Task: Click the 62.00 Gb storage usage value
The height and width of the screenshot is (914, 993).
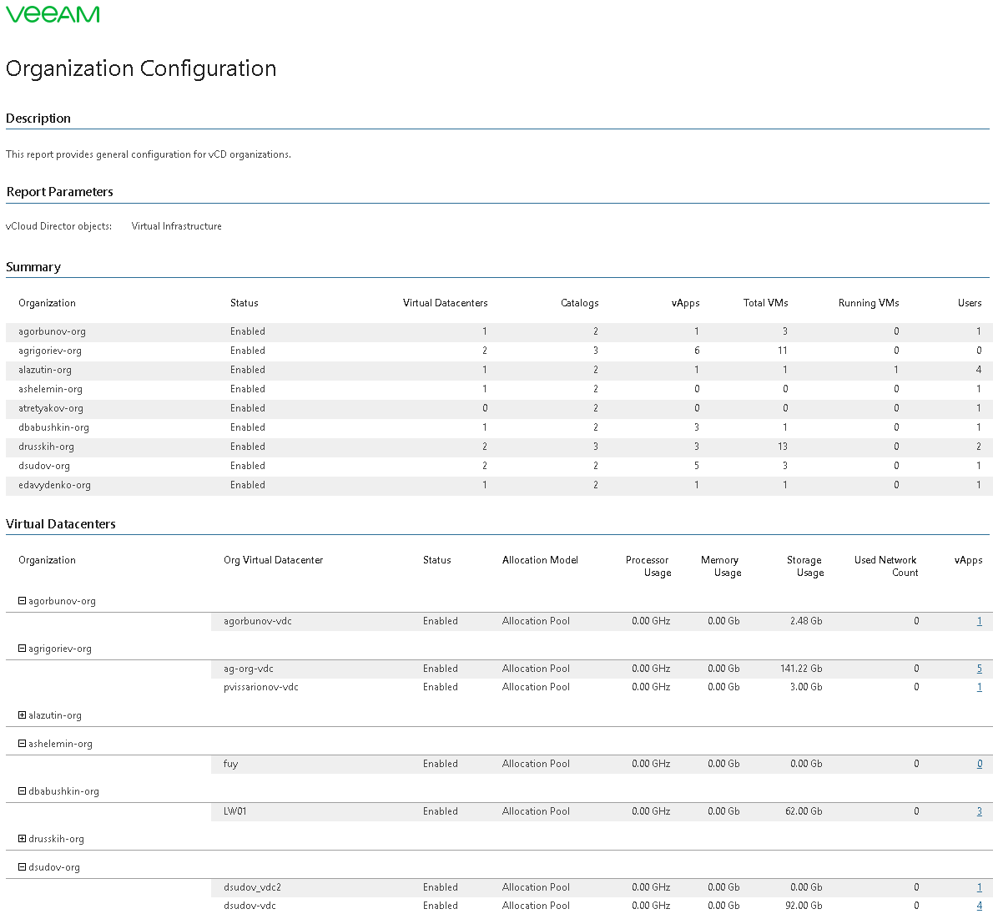Action: coord(804,811)
